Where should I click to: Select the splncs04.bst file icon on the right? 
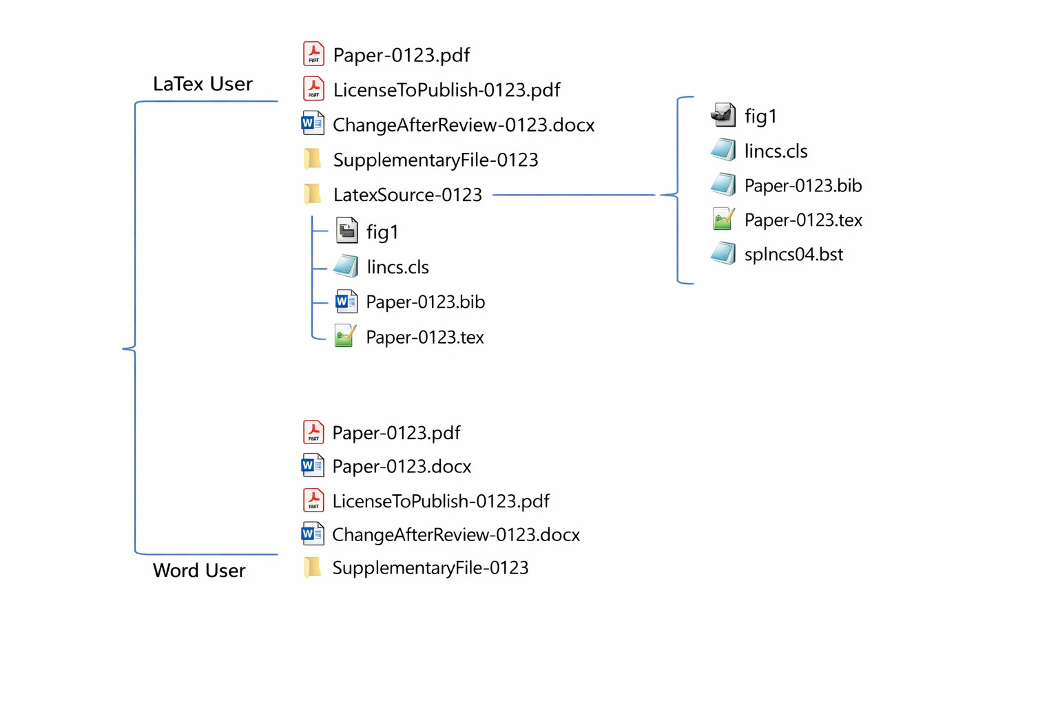723,253
